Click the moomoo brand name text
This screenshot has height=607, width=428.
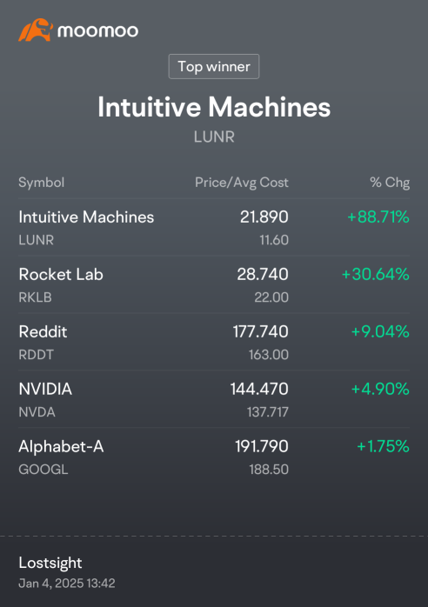[97, 31]
